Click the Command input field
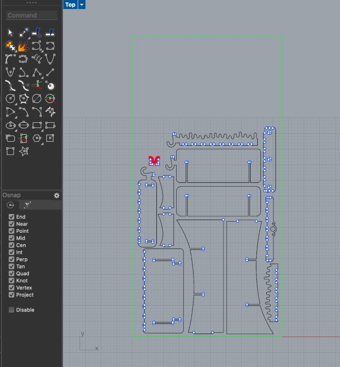 click(x=31, y=16)
